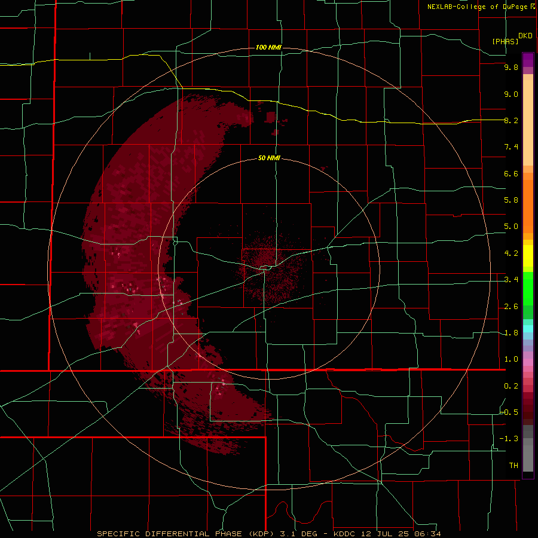The image size is (538, 538).
Task: Click the [PHAS] unit label
Action: coord(505,41)
